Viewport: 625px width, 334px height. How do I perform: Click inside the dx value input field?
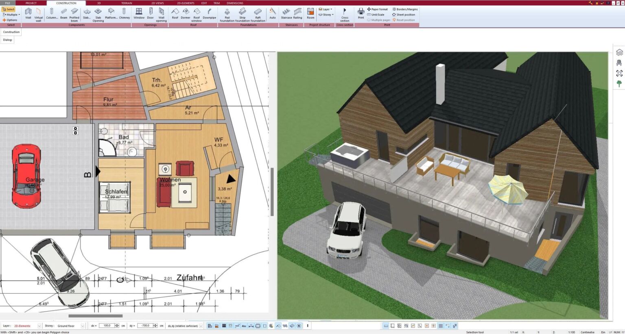tap(107, 325)
